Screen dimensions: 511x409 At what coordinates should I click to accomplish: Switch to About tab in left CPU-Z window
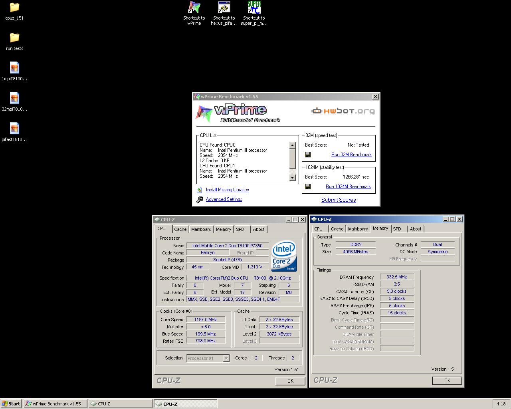click(259, 229)
